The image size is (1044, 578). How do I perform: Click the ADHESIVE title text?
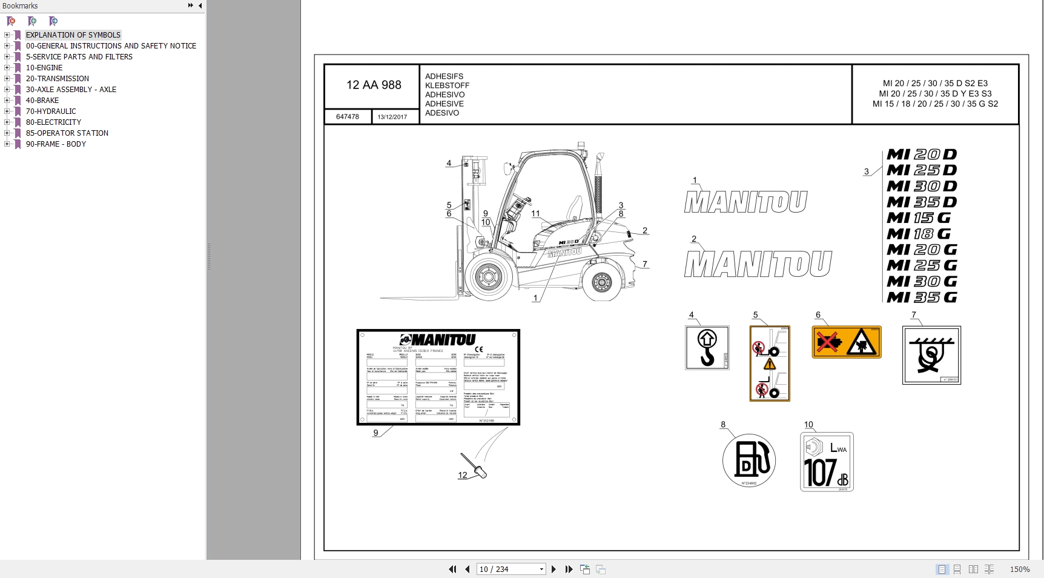coord(444,104)
